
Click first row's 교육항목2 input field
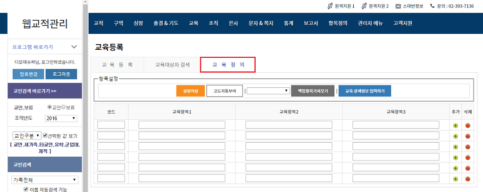[x=289, y=125]
